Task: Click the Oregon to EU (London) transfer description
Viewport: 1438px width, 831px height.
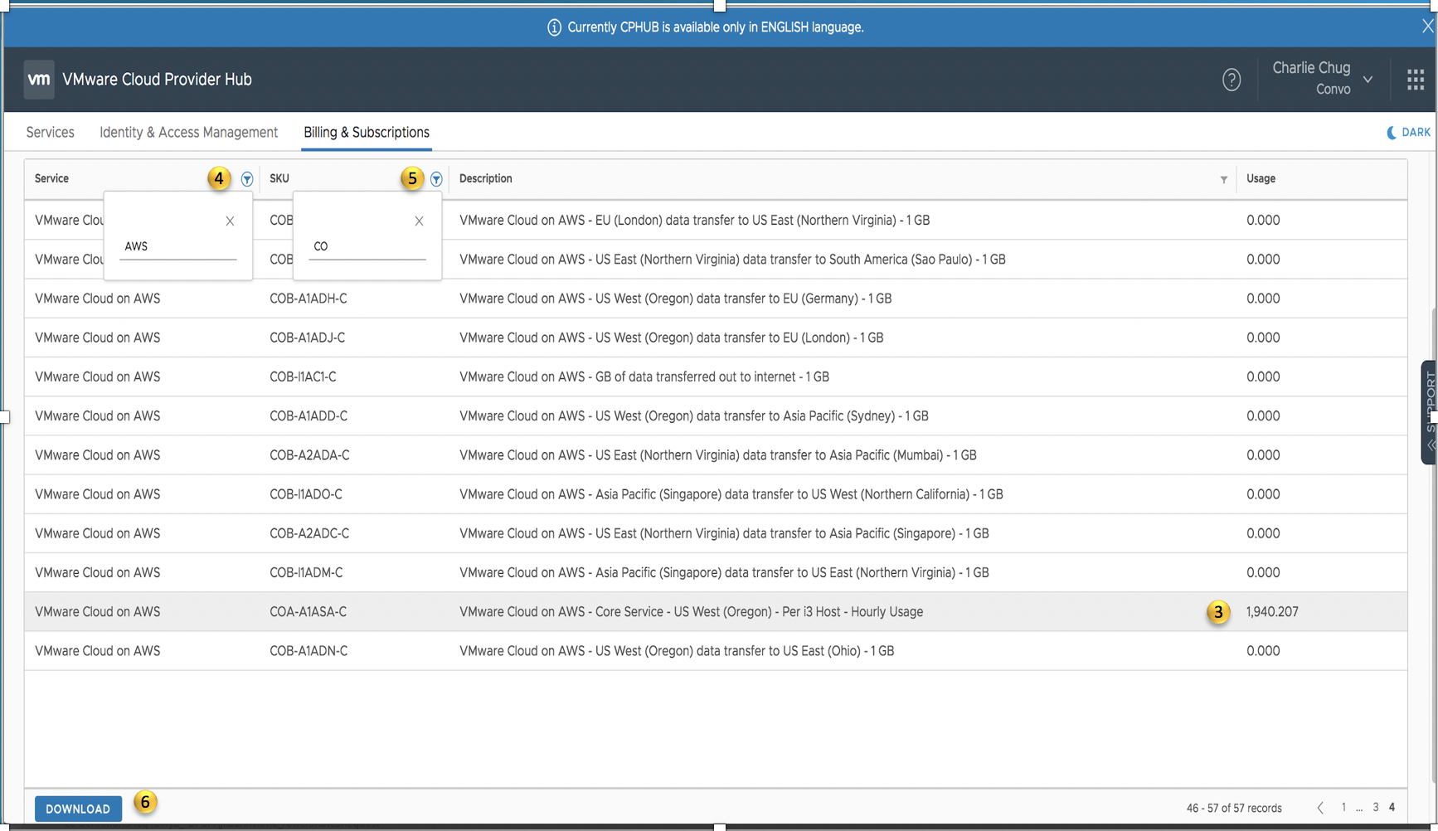Action: [x=672, y=338]
